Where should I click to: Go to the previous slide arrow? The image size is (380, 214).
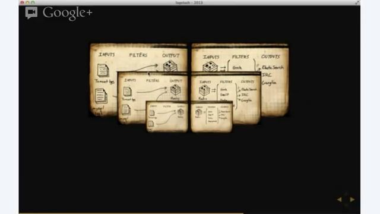point(340,200)
